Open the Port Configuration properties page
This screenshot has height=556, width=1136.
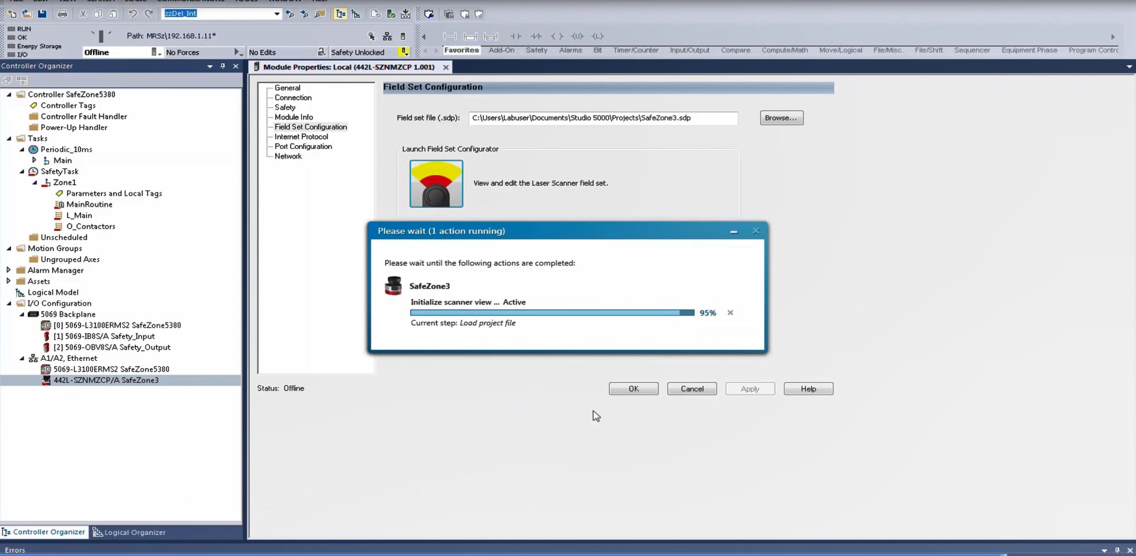click(303, 146)
